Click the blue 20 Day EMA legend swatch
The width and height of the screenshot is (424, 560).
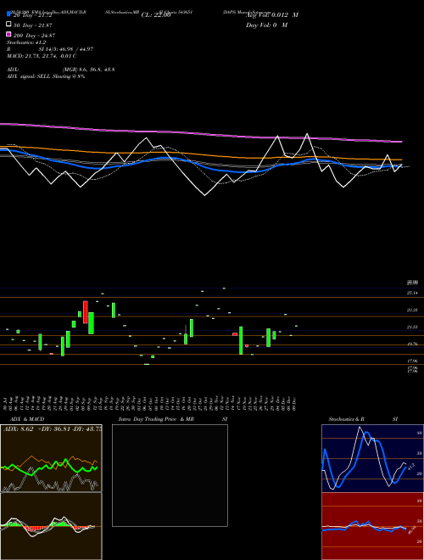pos(8,14)
